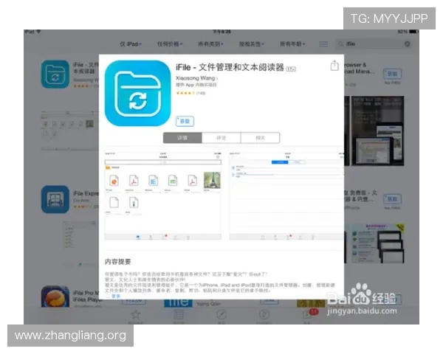
Task: Open the 所有类别 category filter dropdown
Action: (x=210, y=44)
